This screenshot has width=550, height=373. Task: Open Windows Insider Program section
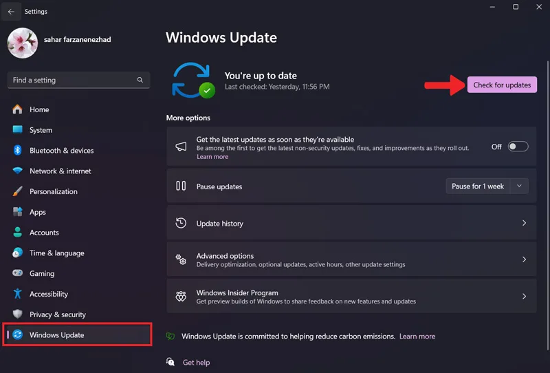(351, 297)
